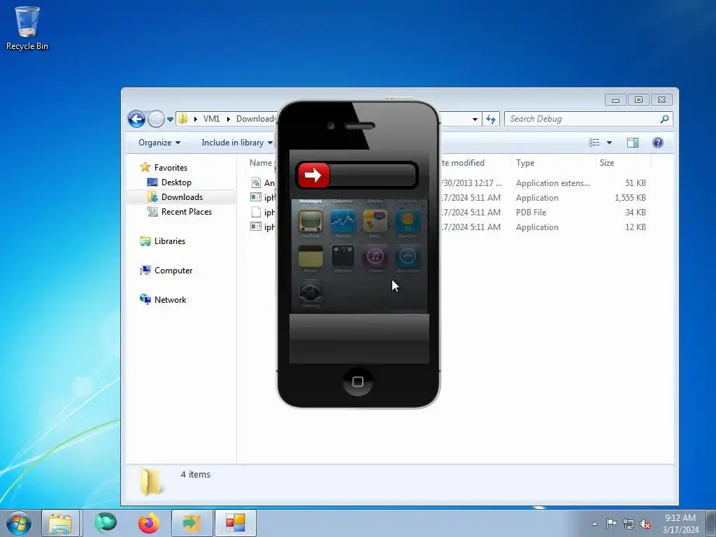The width and height of the screenshot is (716, 537).
Task: Click the Explorer Forward arrow button
Action: (x=156, y=119)
